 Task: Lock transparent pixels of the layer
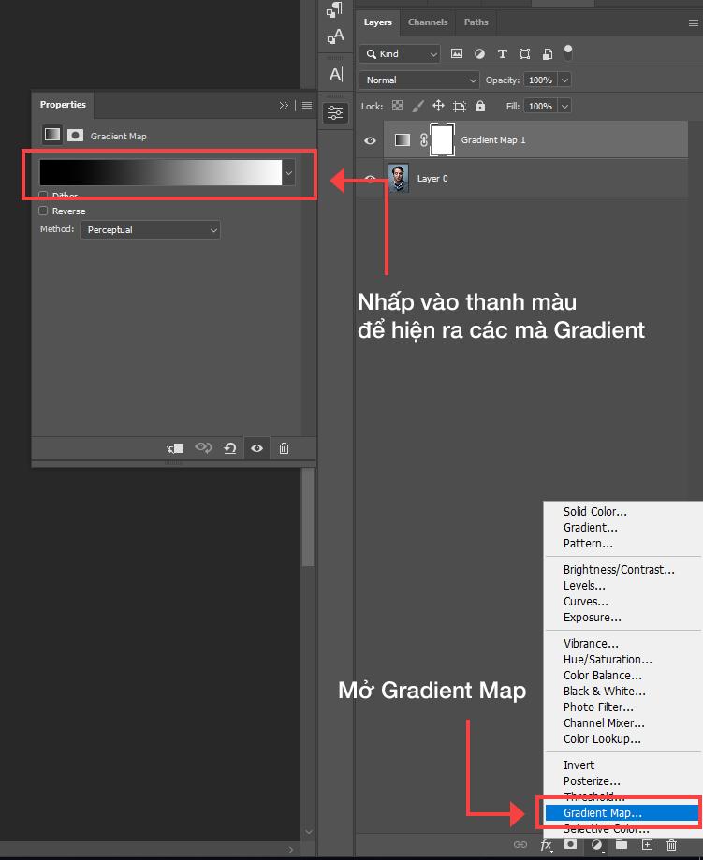(397, 106)
